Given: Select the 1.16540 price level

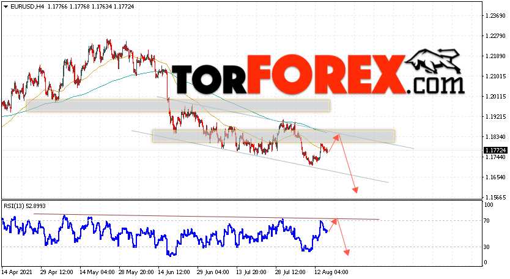Looking at the screenshot, I should coord(495,177).
